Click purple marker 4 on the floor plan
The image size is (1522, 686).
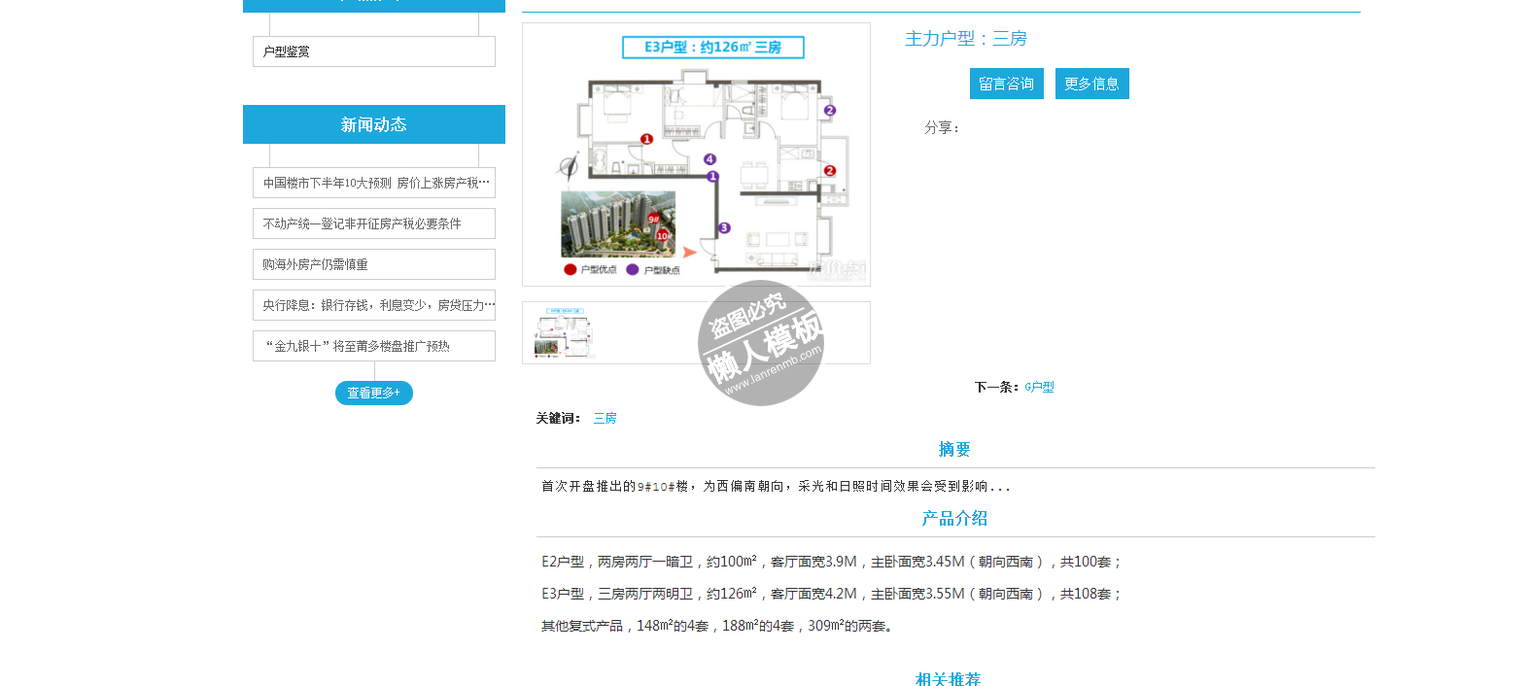(710, 158)
